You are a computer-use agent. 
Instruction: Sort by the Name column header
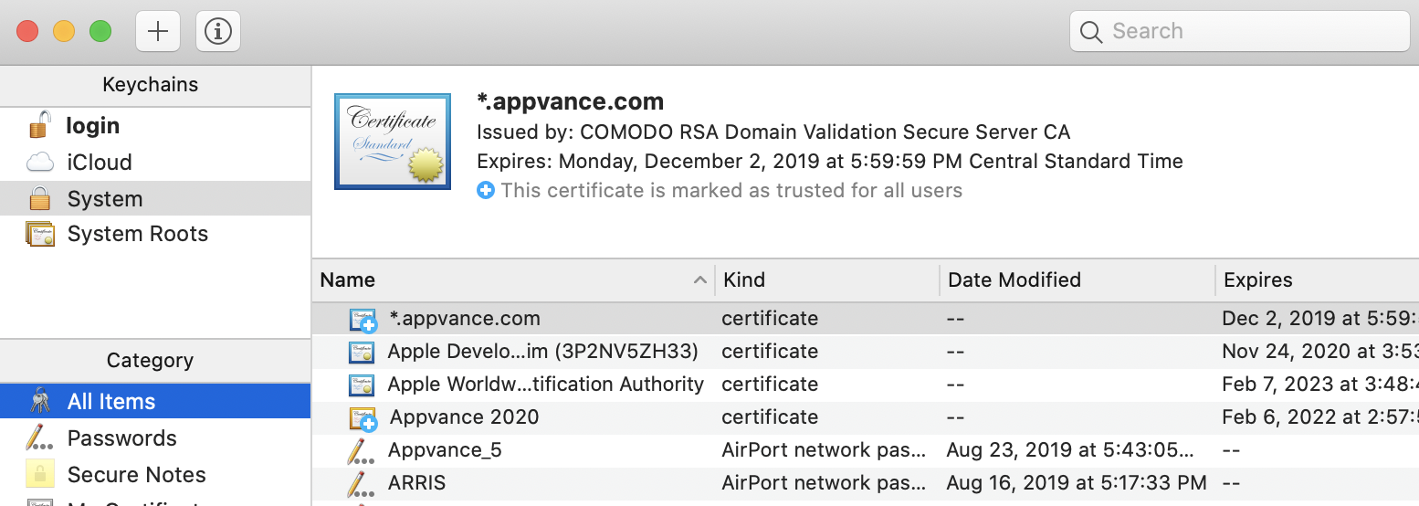point(513,279)
